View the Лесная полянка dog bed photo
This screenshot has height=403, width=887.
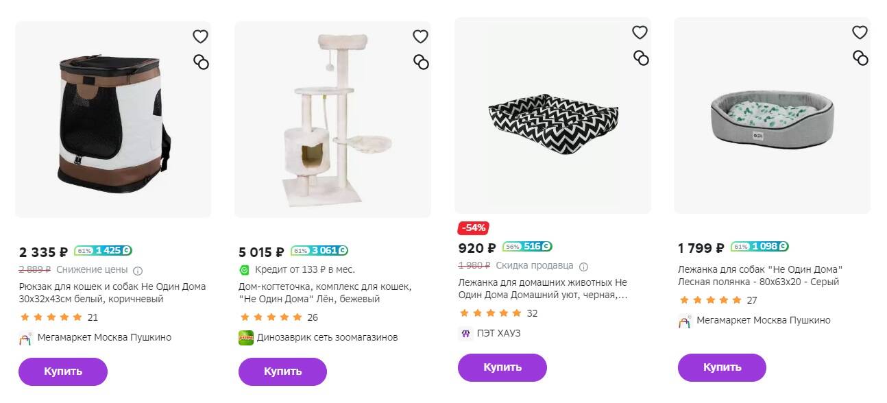coord(772,117)
